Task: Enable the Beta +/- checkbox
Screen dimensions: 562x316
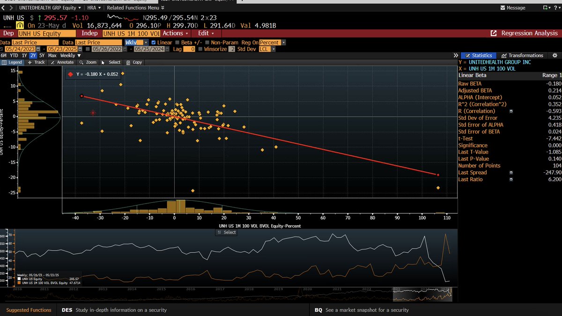Action: [177, 43]
